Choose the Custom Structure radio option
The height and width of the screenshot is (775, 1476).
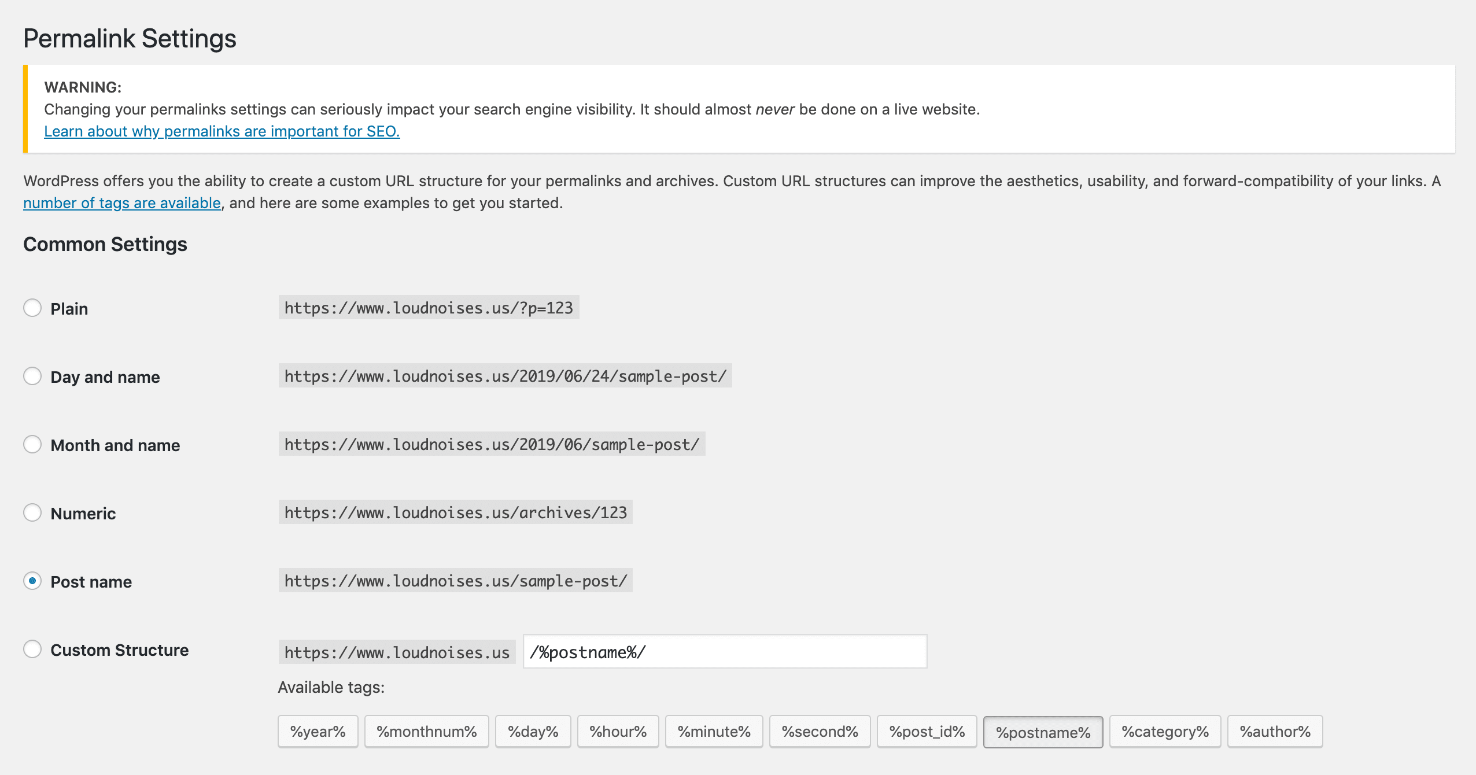(x=32, y=649)
